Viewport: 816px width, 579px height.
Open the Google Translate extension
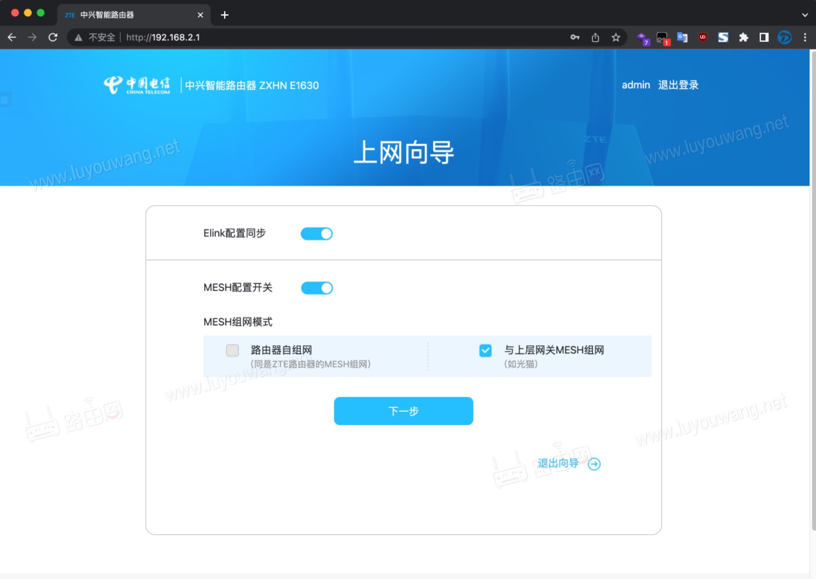[x=682, y=37]
